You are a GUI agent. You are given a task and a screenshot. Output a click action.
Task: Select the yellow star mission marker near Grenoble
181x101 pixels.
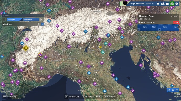(26, 48)
